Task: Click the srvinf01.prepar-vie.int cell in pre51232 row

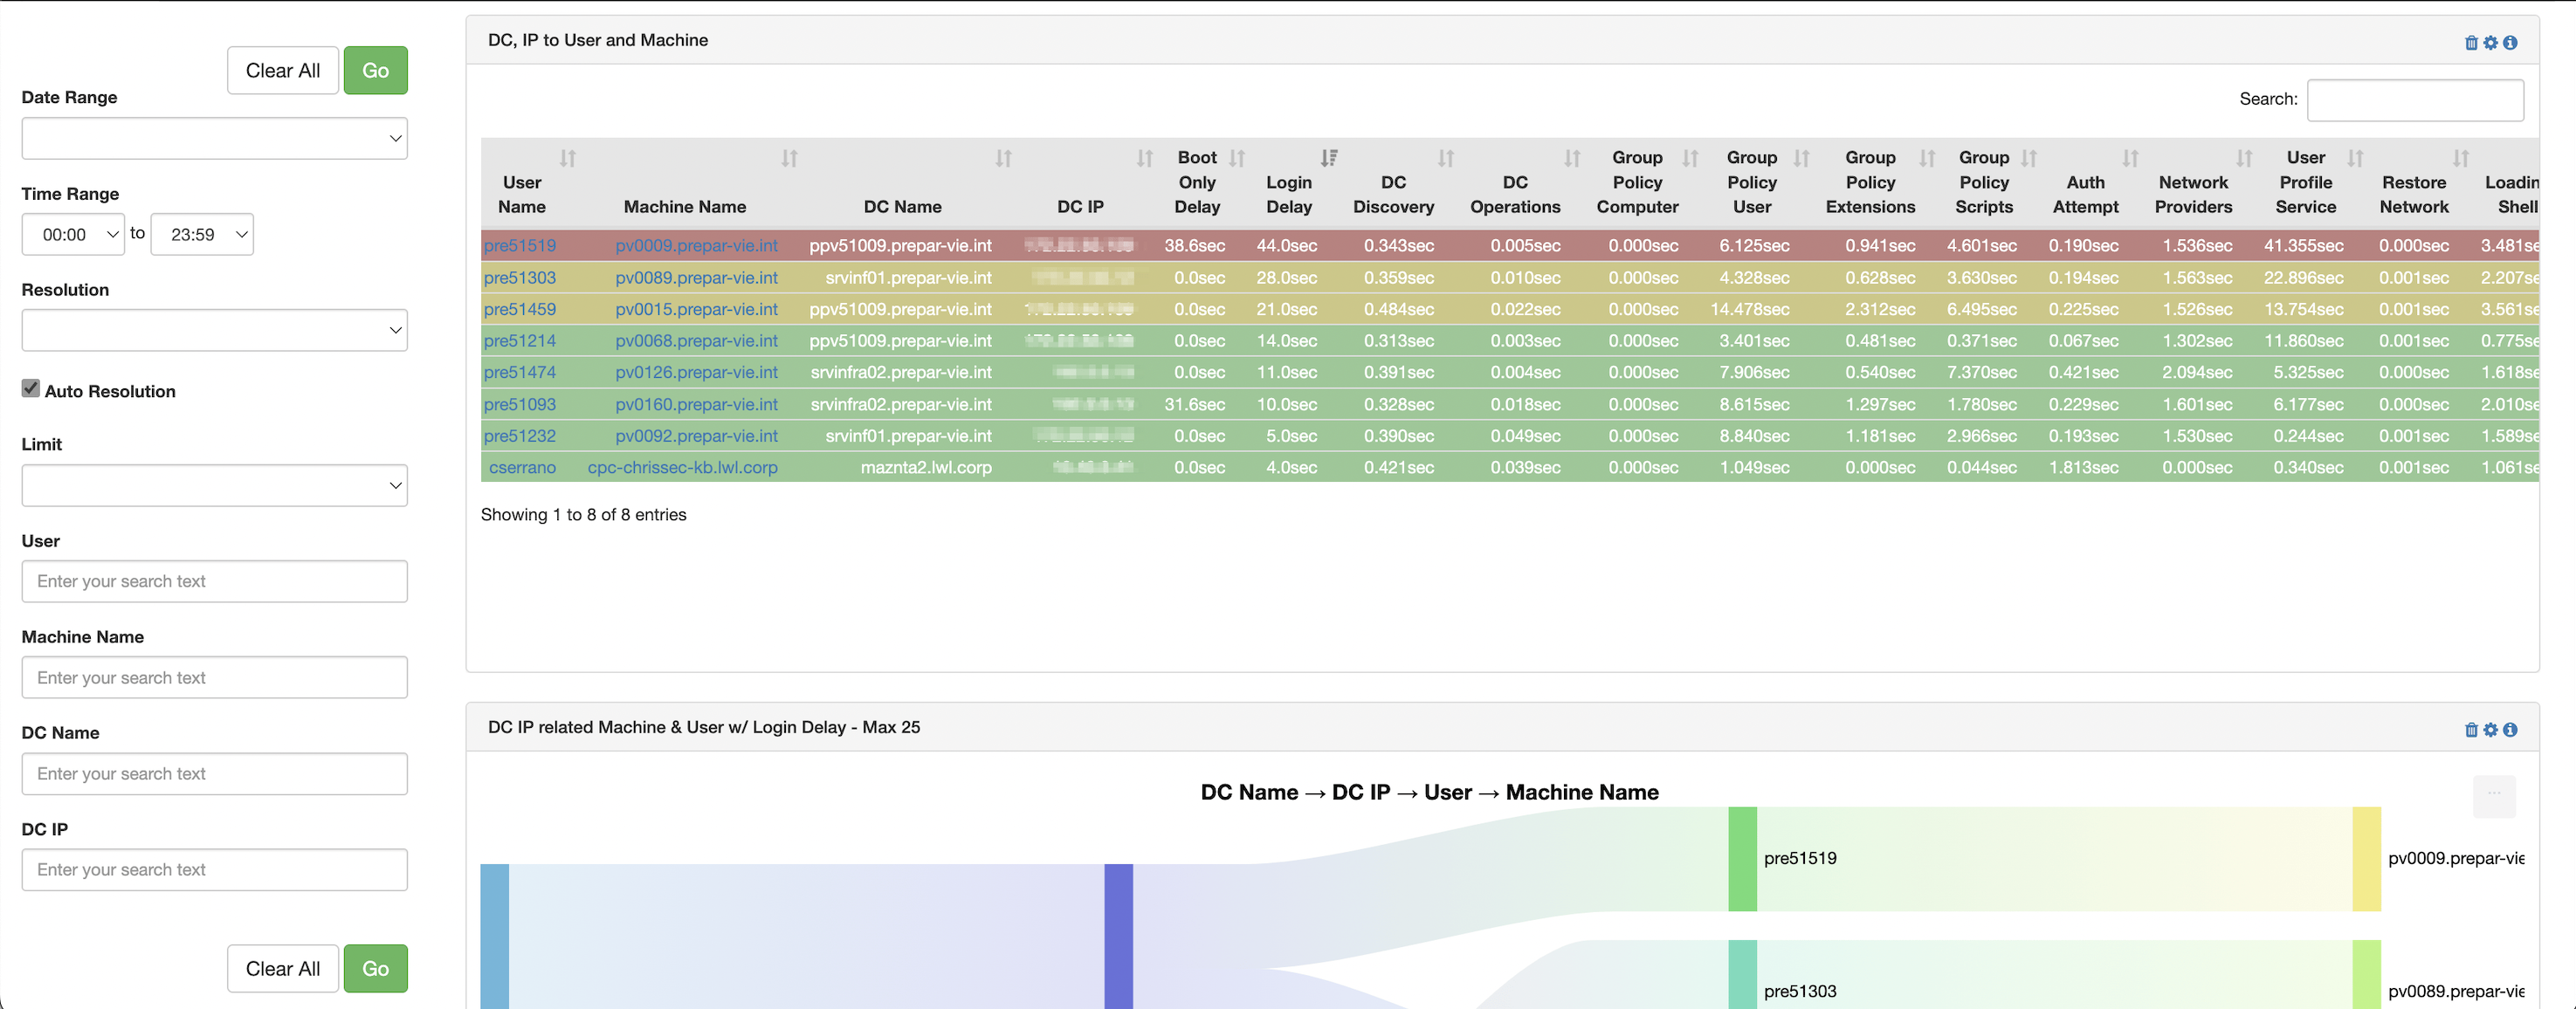Action: (908, 436)
